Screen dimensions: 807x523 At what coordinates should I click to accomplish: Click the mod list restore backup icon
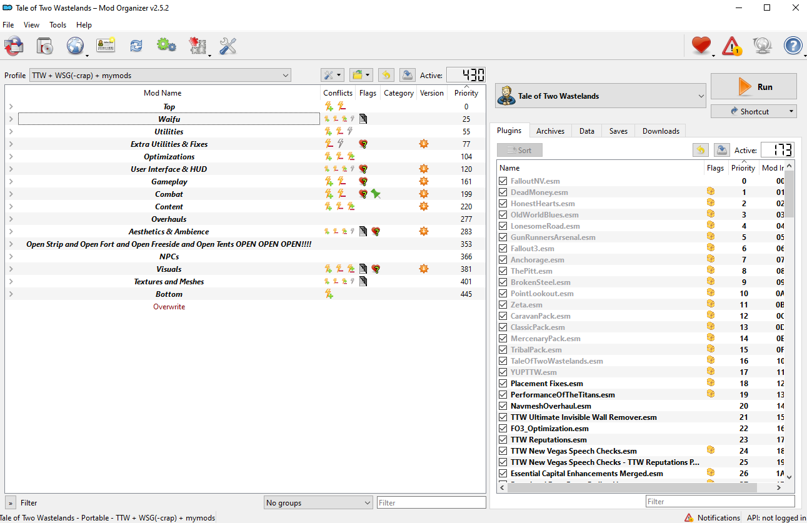[386, 75]
